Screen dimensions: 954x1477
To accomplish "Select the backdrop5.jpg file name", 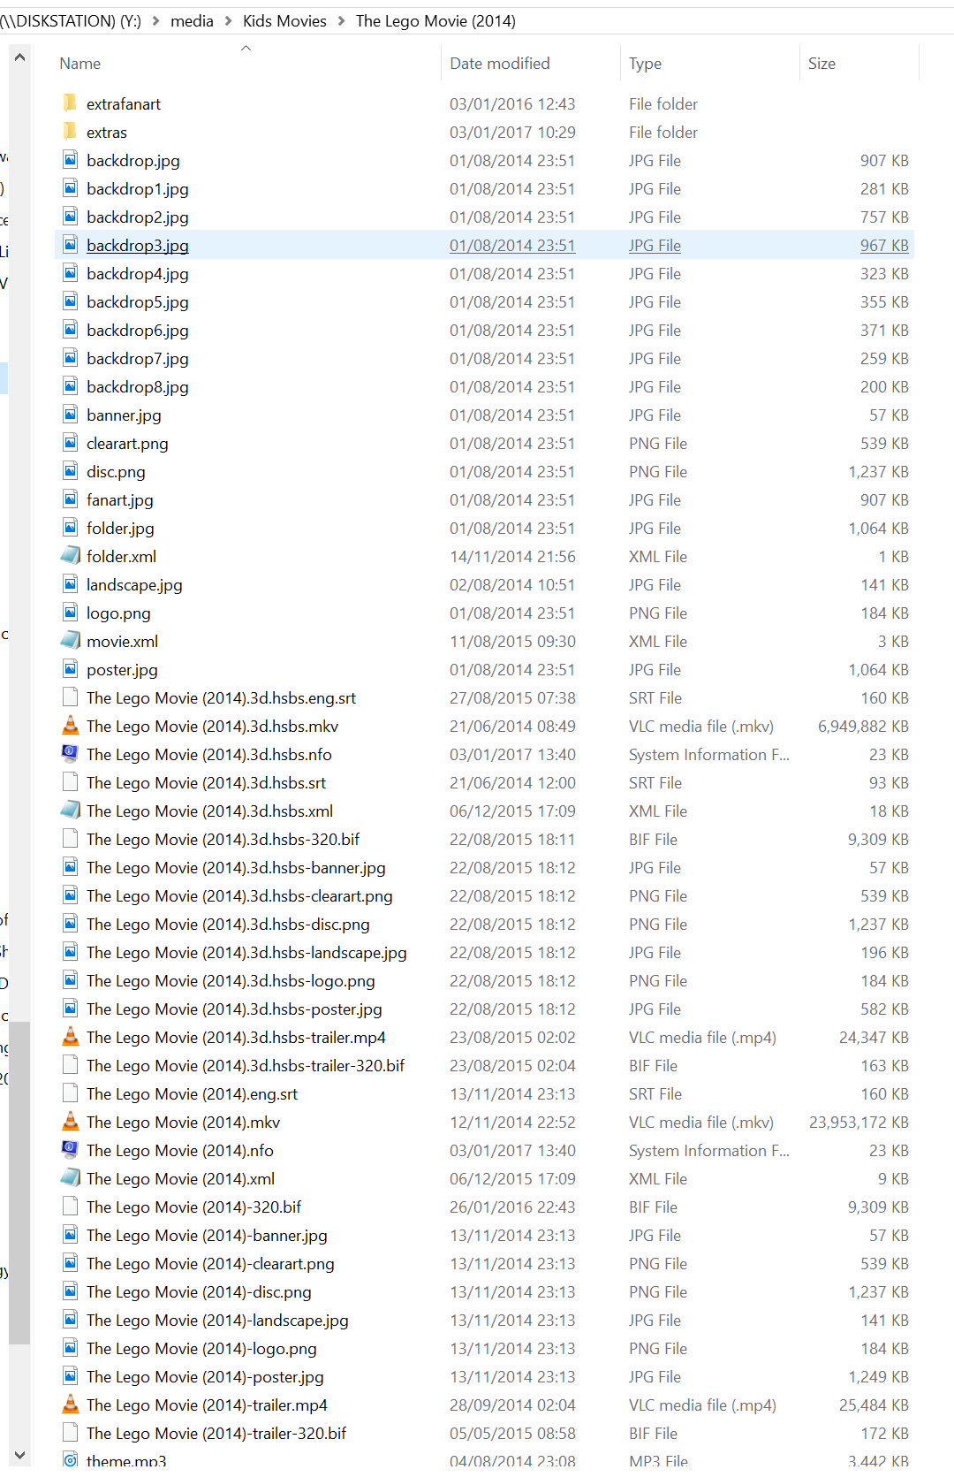I will click(138, 301).
